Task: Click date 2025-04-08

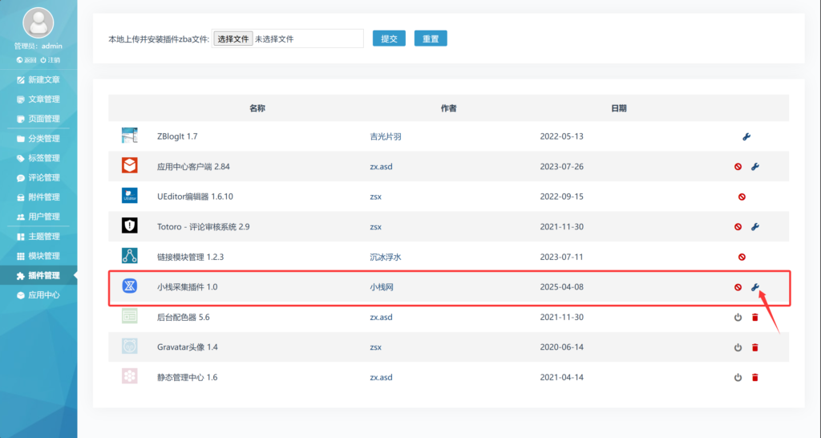Action: (561, 287)
